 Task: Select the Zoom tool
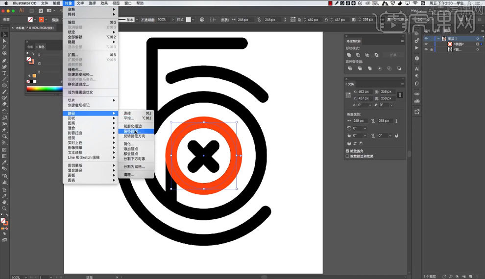(x=4, y=208)
